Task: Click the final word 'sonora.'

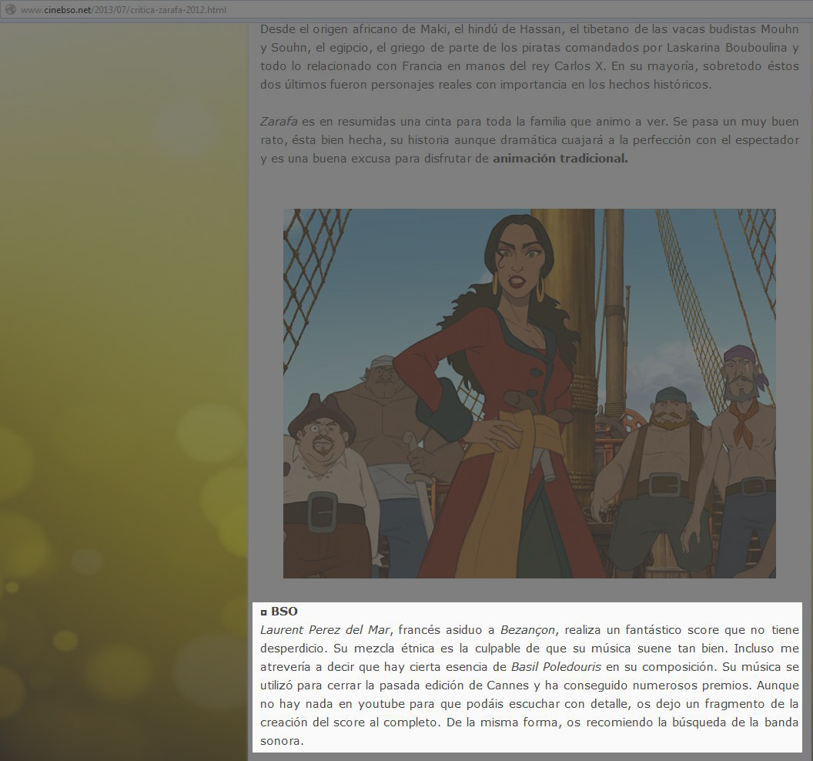Action: point(282,741)
